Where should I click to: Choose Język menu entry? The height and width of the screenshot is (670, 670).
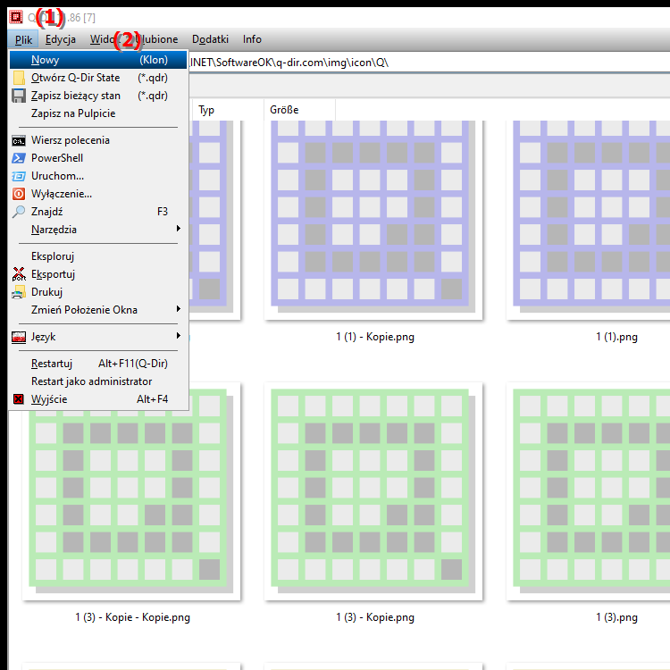[98, 337]
